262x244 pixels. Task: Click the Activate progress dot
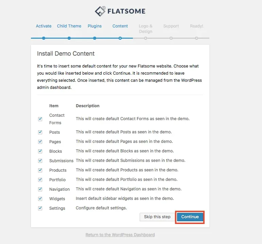(43, 38)
